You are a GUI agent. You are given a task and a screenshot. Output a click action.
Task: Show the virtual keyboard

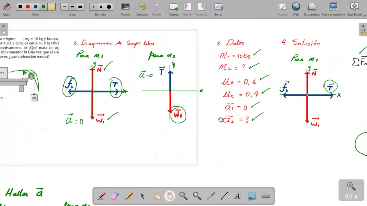click(x=266, y=196)
